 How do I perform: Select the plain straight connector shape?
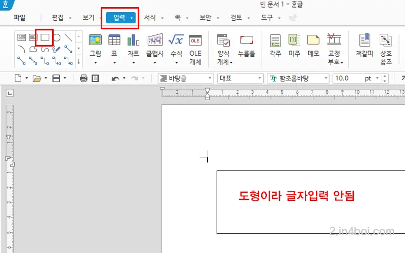click(x=68, y=49)
